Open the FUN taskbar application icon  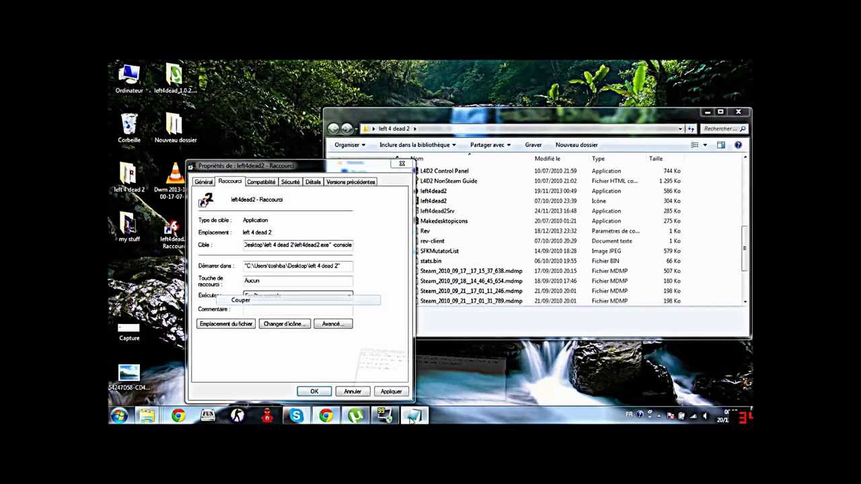coord(207,416)
